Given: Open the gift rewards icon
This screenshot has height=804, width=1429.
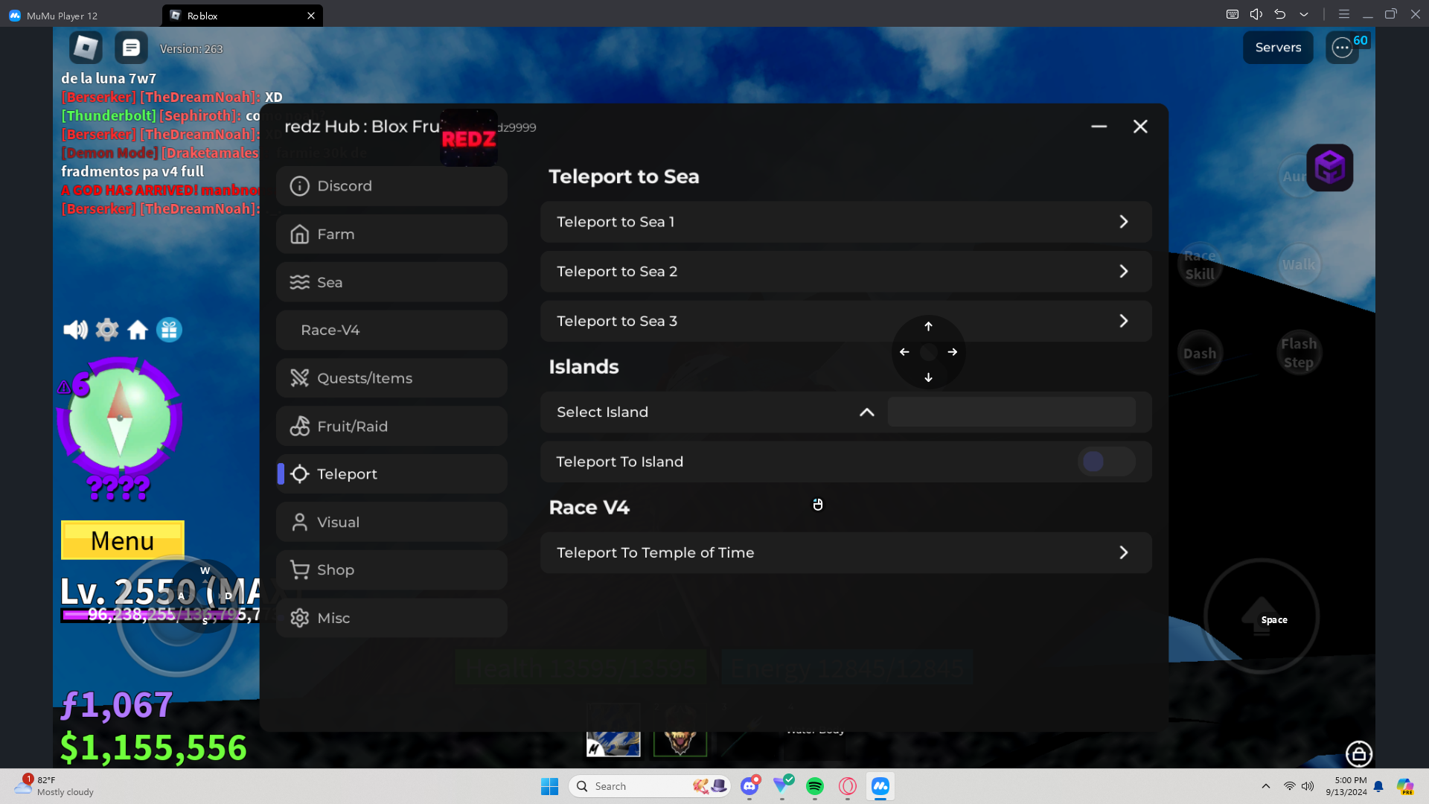Looking at the screenshot, I should click(x=169, y=329).
